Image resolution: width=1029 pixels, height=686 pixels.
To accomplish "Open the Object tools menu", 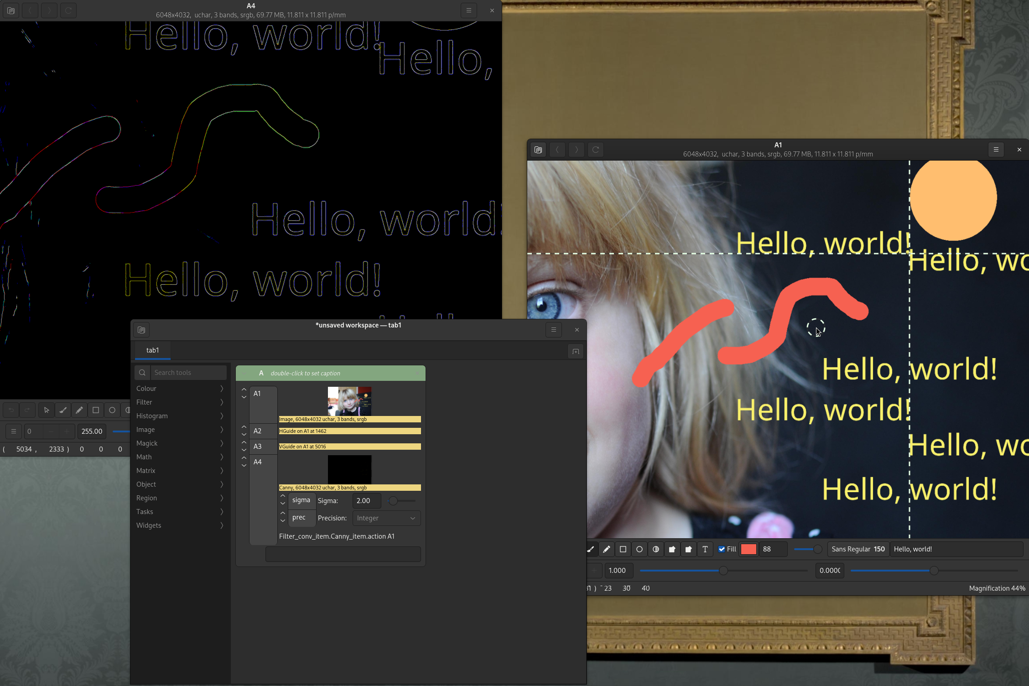I will click(x=180, y=484).
